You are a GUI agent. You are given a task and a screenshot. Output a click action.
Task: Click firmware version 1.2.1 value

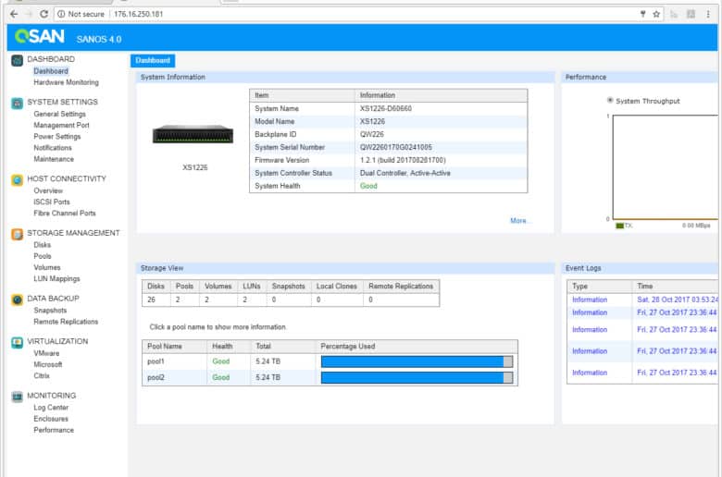pos(403,160)
